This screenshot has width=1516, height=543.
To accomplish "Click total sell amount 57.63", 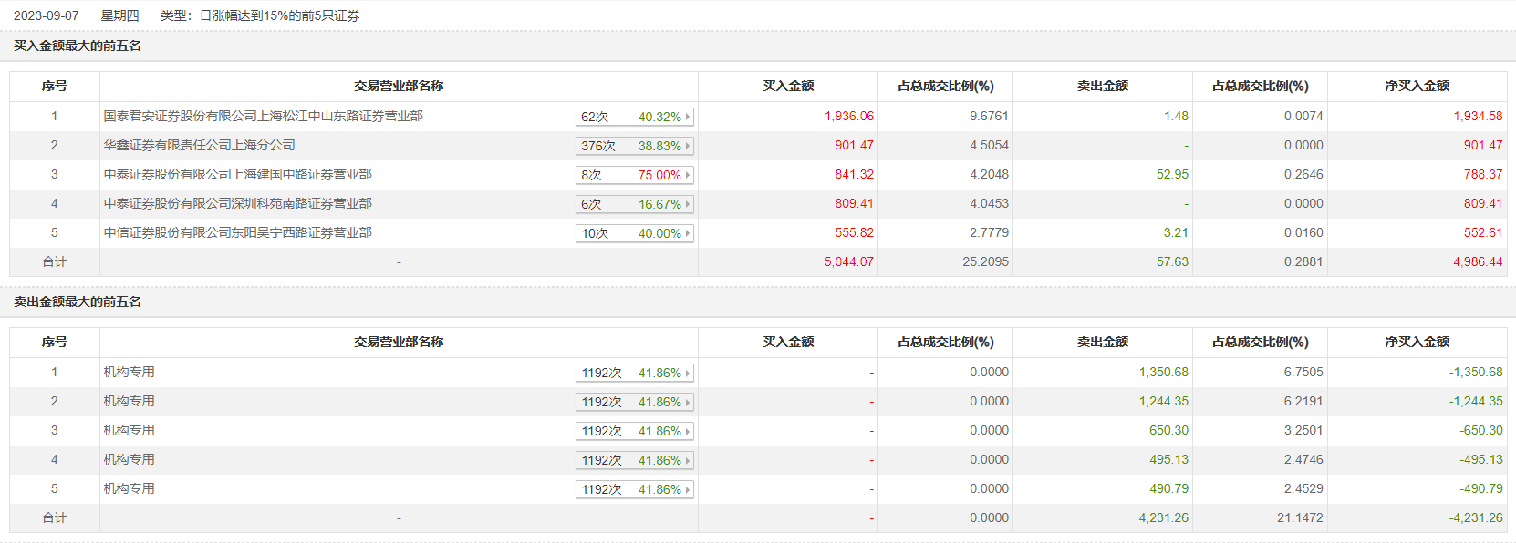I will [x=1172, y=261].
